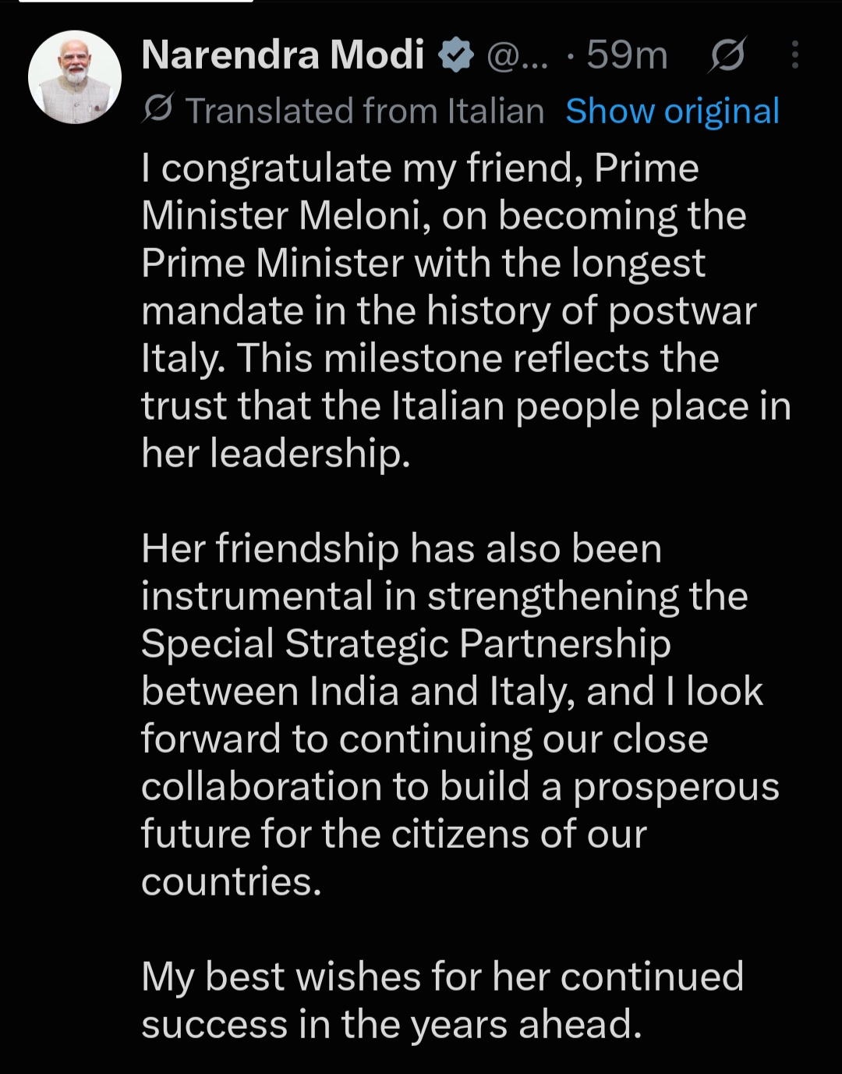Click the truncated @ handle
The width and height of the screenshot is (842, 1074).
pyautogui.click(x=517, y=56)
